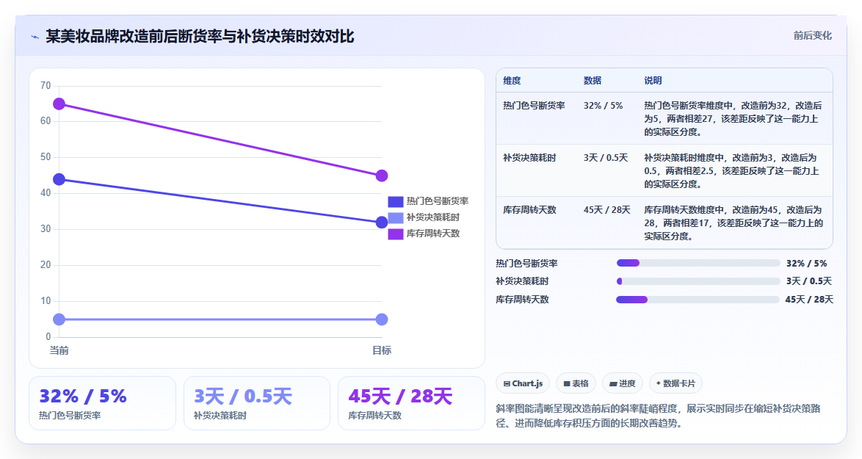This screenshot has width=862, height=459.
Task: Select the 数据卡片 chip
Action: click(x=675, y=383)
